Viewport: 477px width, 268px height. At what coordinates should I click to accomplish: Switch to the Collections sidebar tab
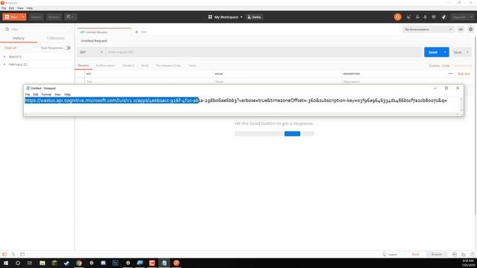coord(56,38)
